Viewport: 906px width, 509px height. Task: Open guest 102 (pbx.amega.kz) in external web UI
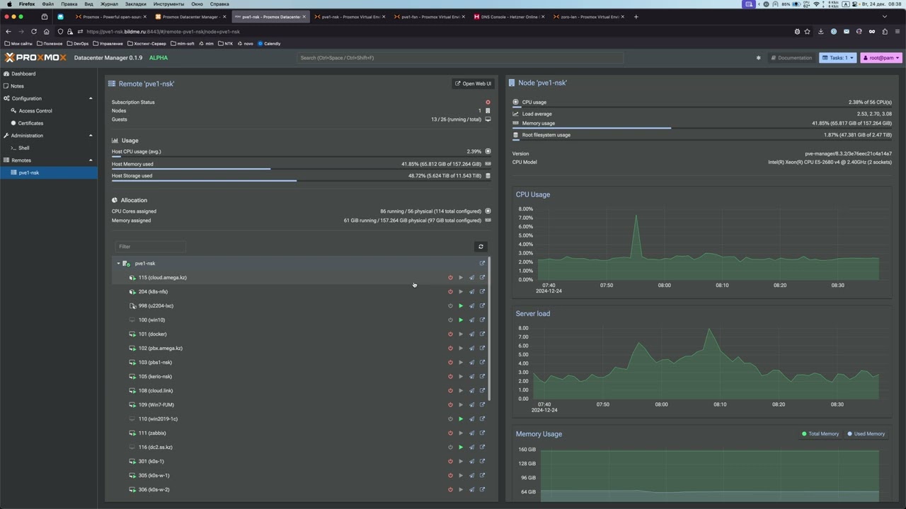click(x=482, y=349)
